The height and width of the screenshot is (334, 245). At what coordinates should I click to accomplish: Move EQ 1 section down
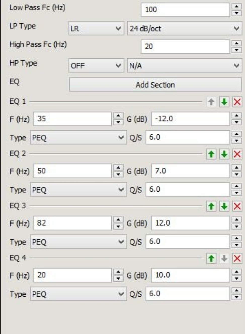[224, 102]
